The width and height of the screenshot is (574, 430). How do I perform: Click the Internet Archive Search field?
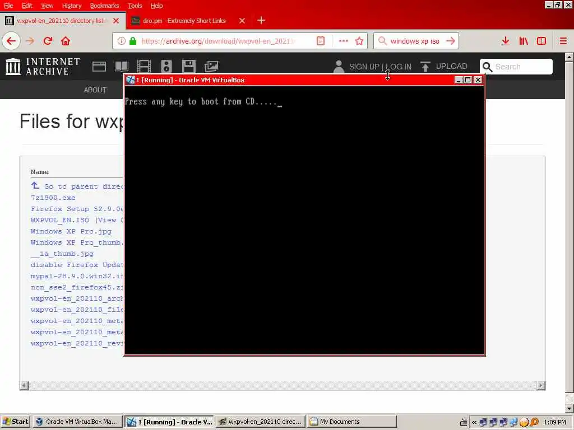[x=516, y=67]
